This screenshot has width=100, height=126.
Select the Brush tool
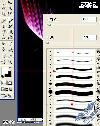(x=10, y=21)
